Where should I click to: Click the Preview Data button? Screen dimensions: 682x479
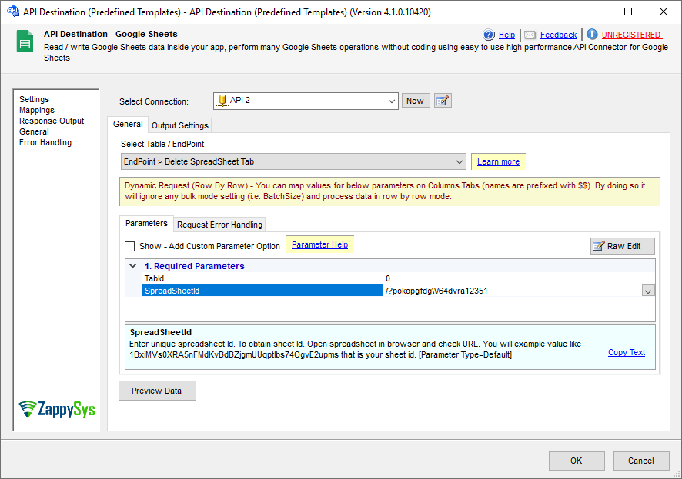(157, 391)
